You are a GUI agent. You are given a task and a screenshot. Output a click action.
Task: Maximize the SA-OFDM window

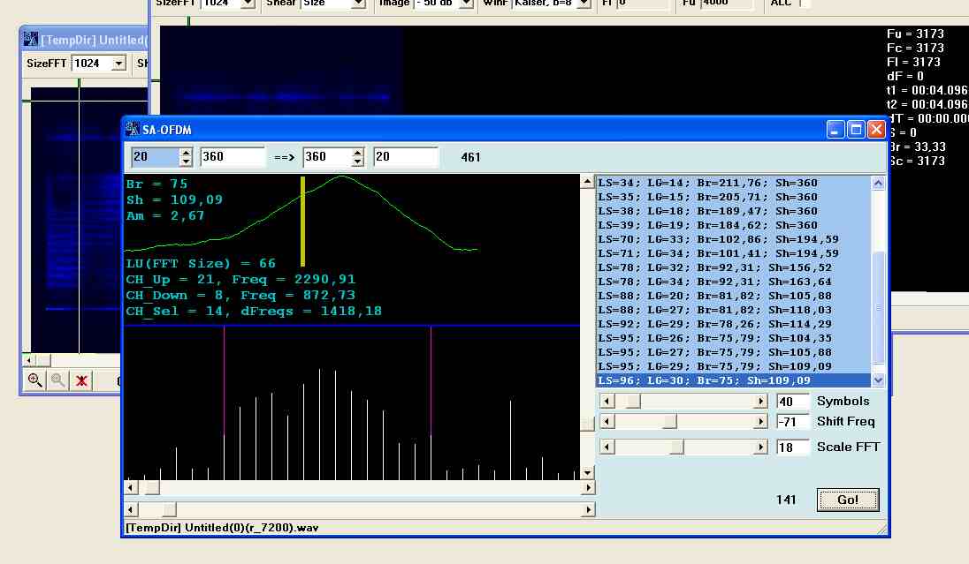pyautogui.click(x=856, y=130)
